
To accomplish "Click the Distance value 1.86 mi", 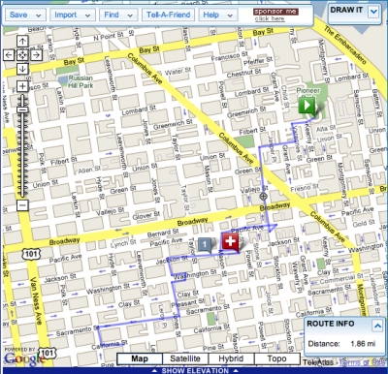I will coord(363,344).
